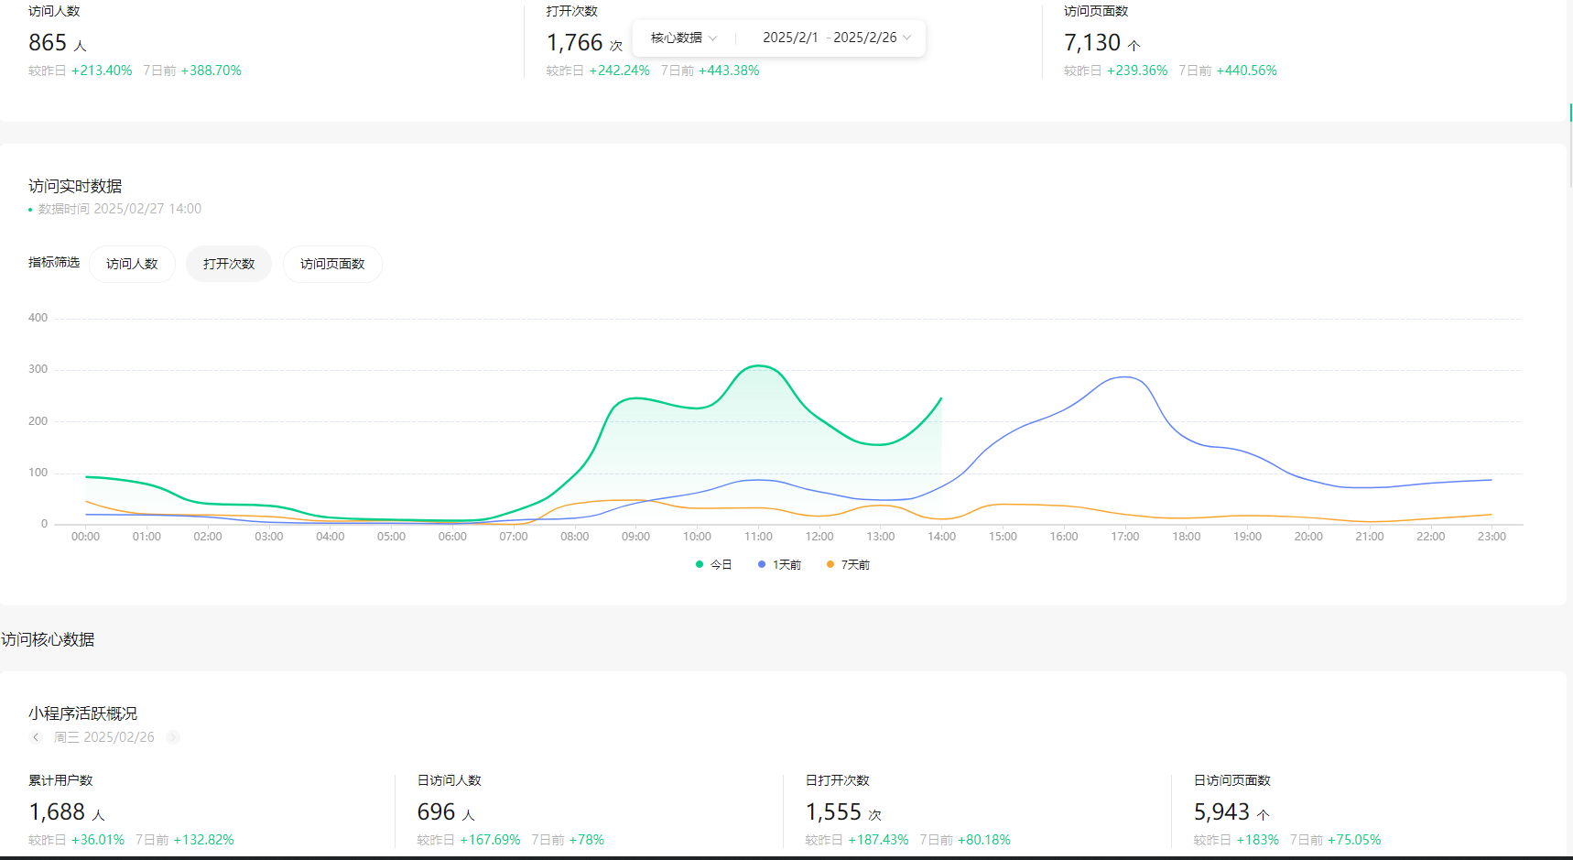Click the 14:00 label on chart axis
This screenshot has width=1573, height=860.
(941, 537)
